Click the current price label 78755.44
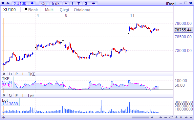 tap(183, 30)
